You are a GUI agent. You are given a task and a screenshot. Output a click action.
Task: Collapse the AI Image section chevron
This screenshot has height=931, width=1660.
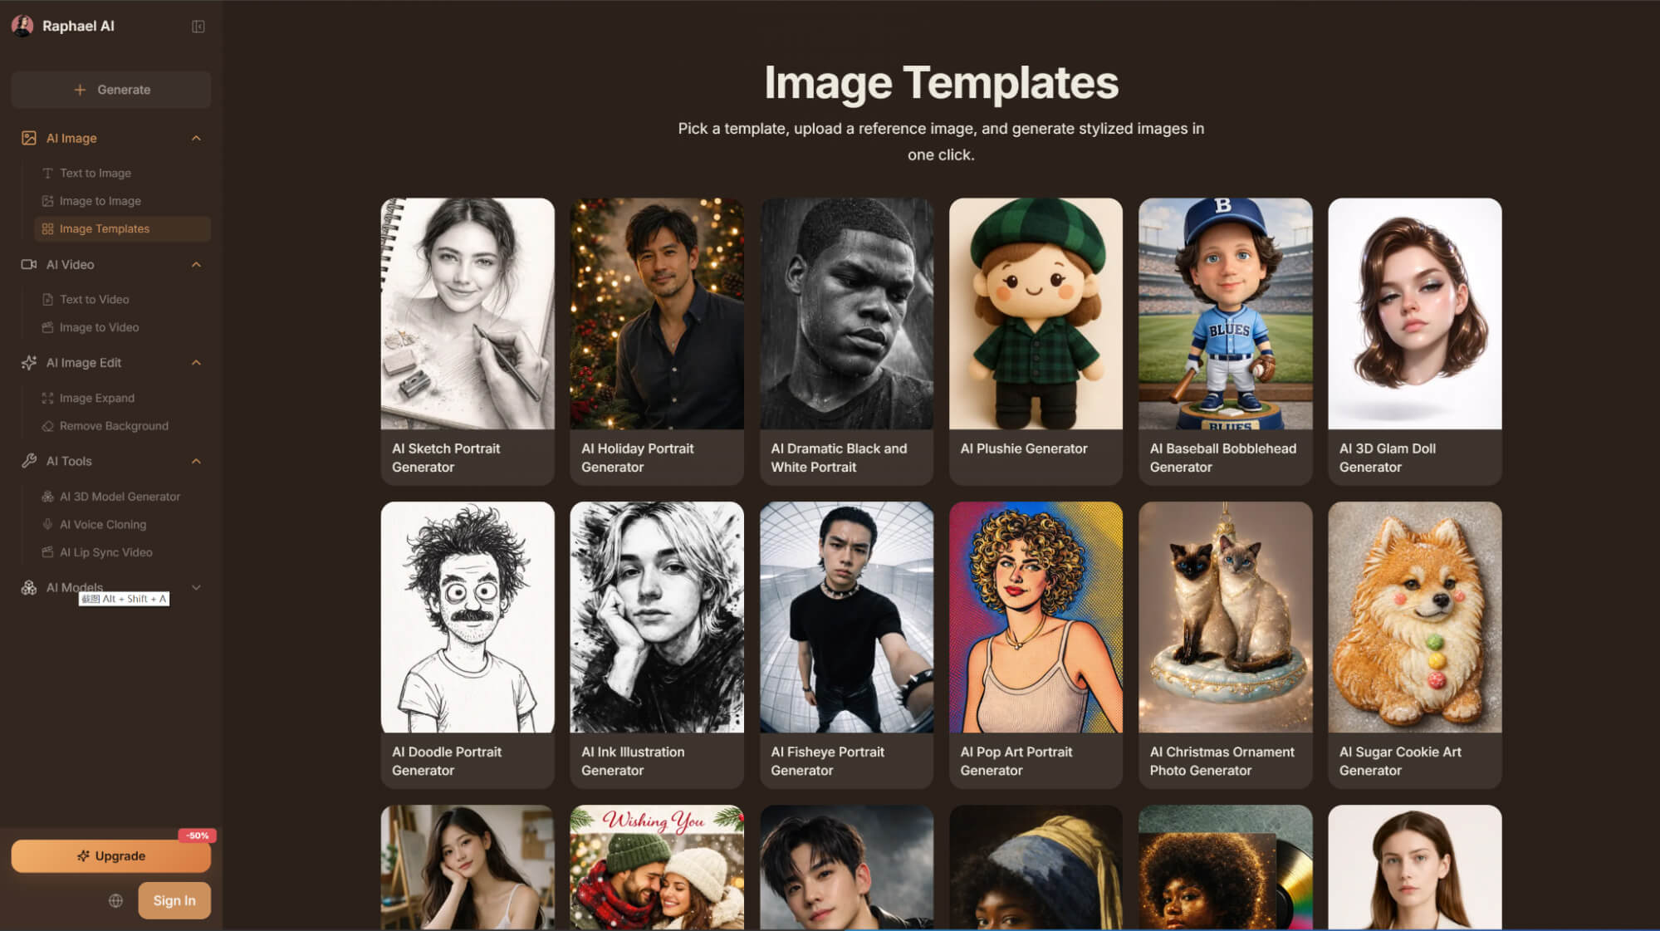pos(196,138)
